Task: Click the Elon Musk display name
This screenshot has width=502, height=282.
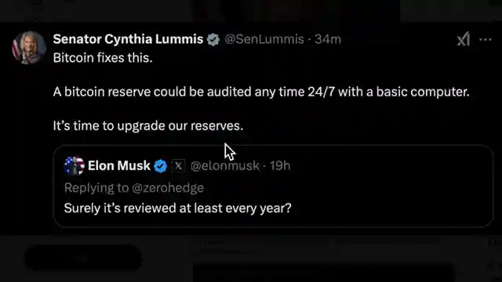Action: tap(118, 165)
